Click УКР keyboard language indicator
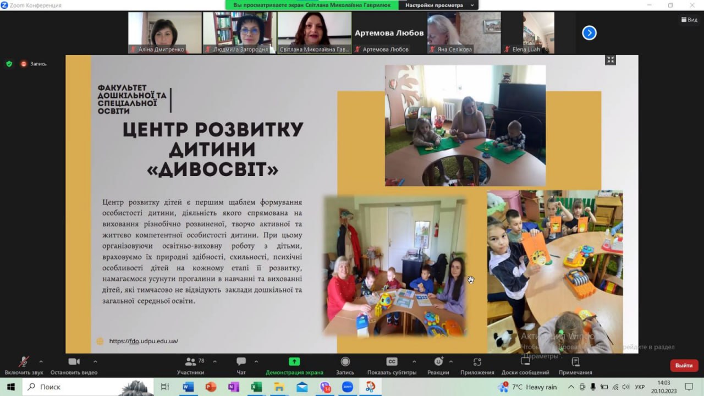The height and width of the screenshot is (396, 704). [x=640, y=387]
